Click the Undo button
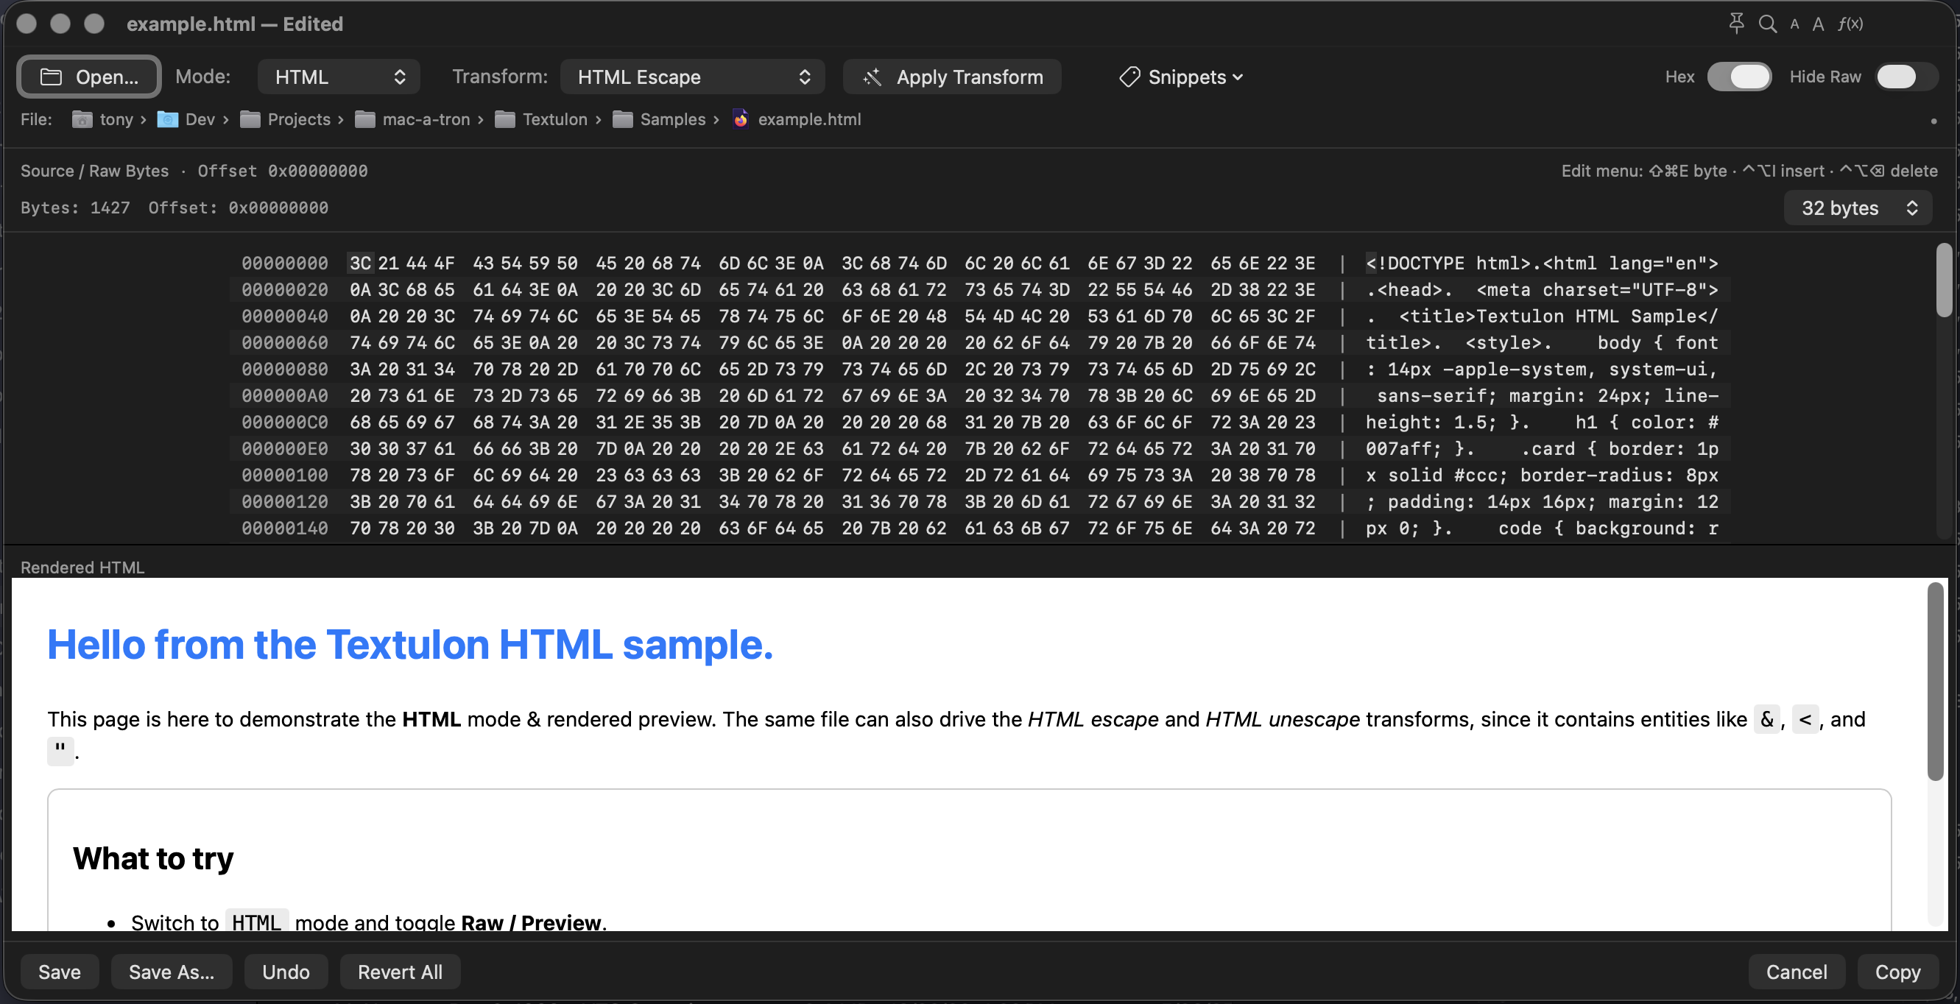 pos(286,972)
